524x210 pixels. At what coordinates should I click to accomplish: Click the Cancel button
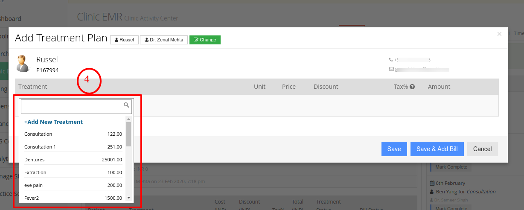[483, 149]
